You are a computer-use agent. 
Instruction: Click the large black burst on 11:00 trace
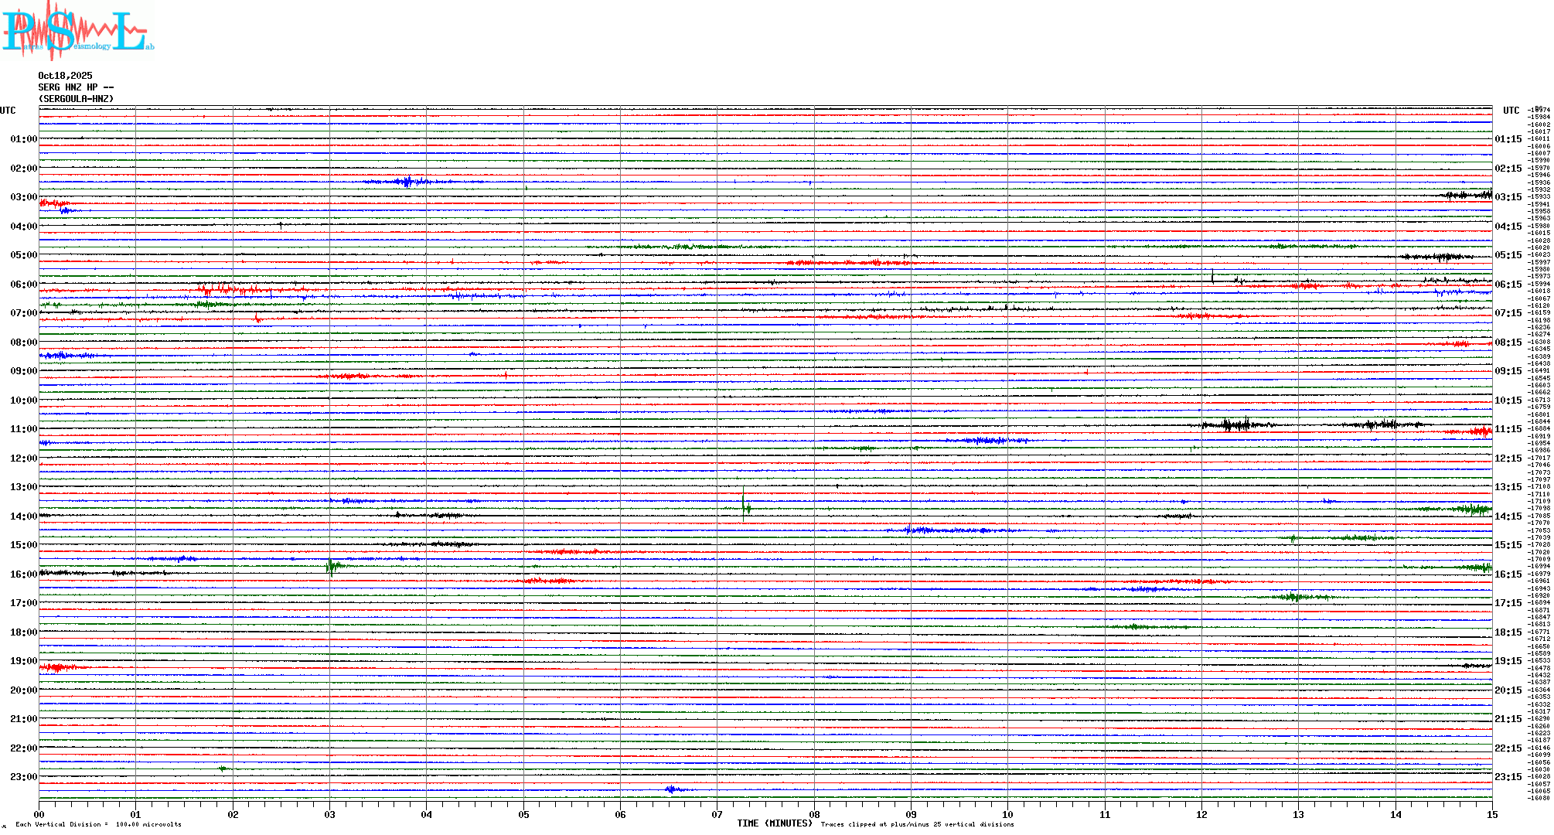click(x=1237, y=424)
